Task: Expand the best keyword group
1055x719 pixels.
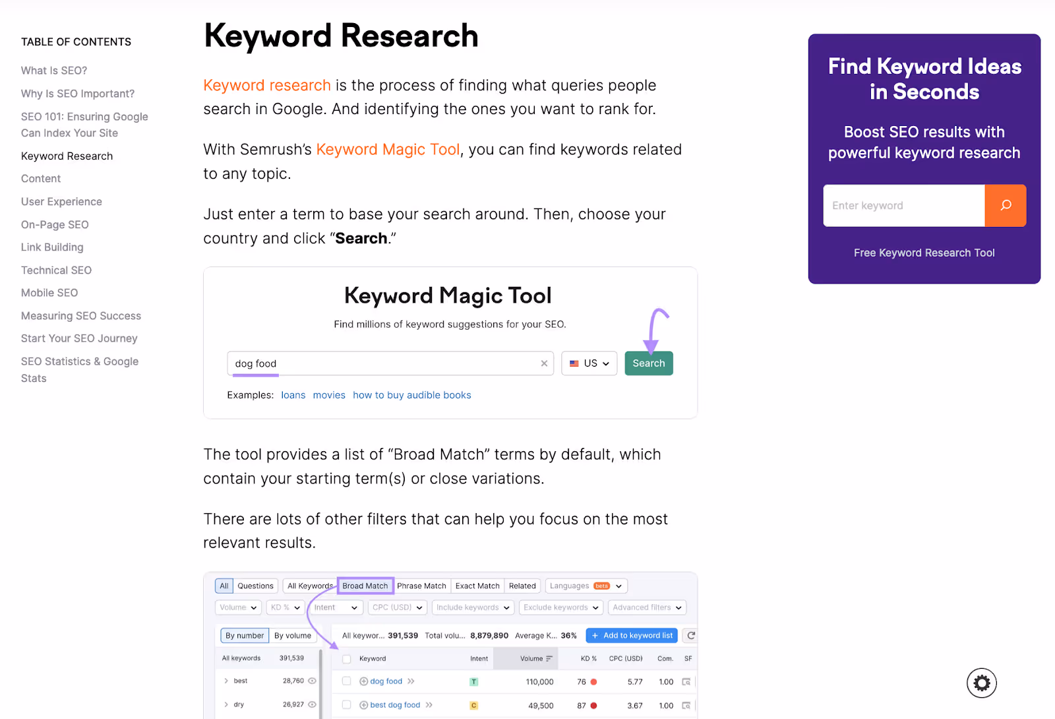Action: [226, 681]
